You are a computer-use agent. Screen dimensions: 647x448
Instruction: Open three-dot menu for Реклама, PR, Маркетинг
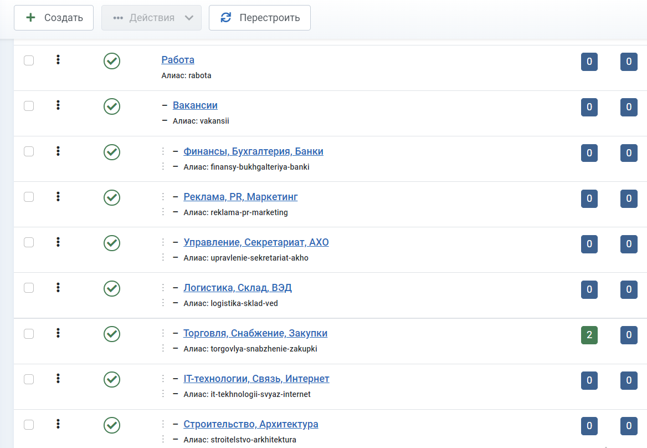58,197
